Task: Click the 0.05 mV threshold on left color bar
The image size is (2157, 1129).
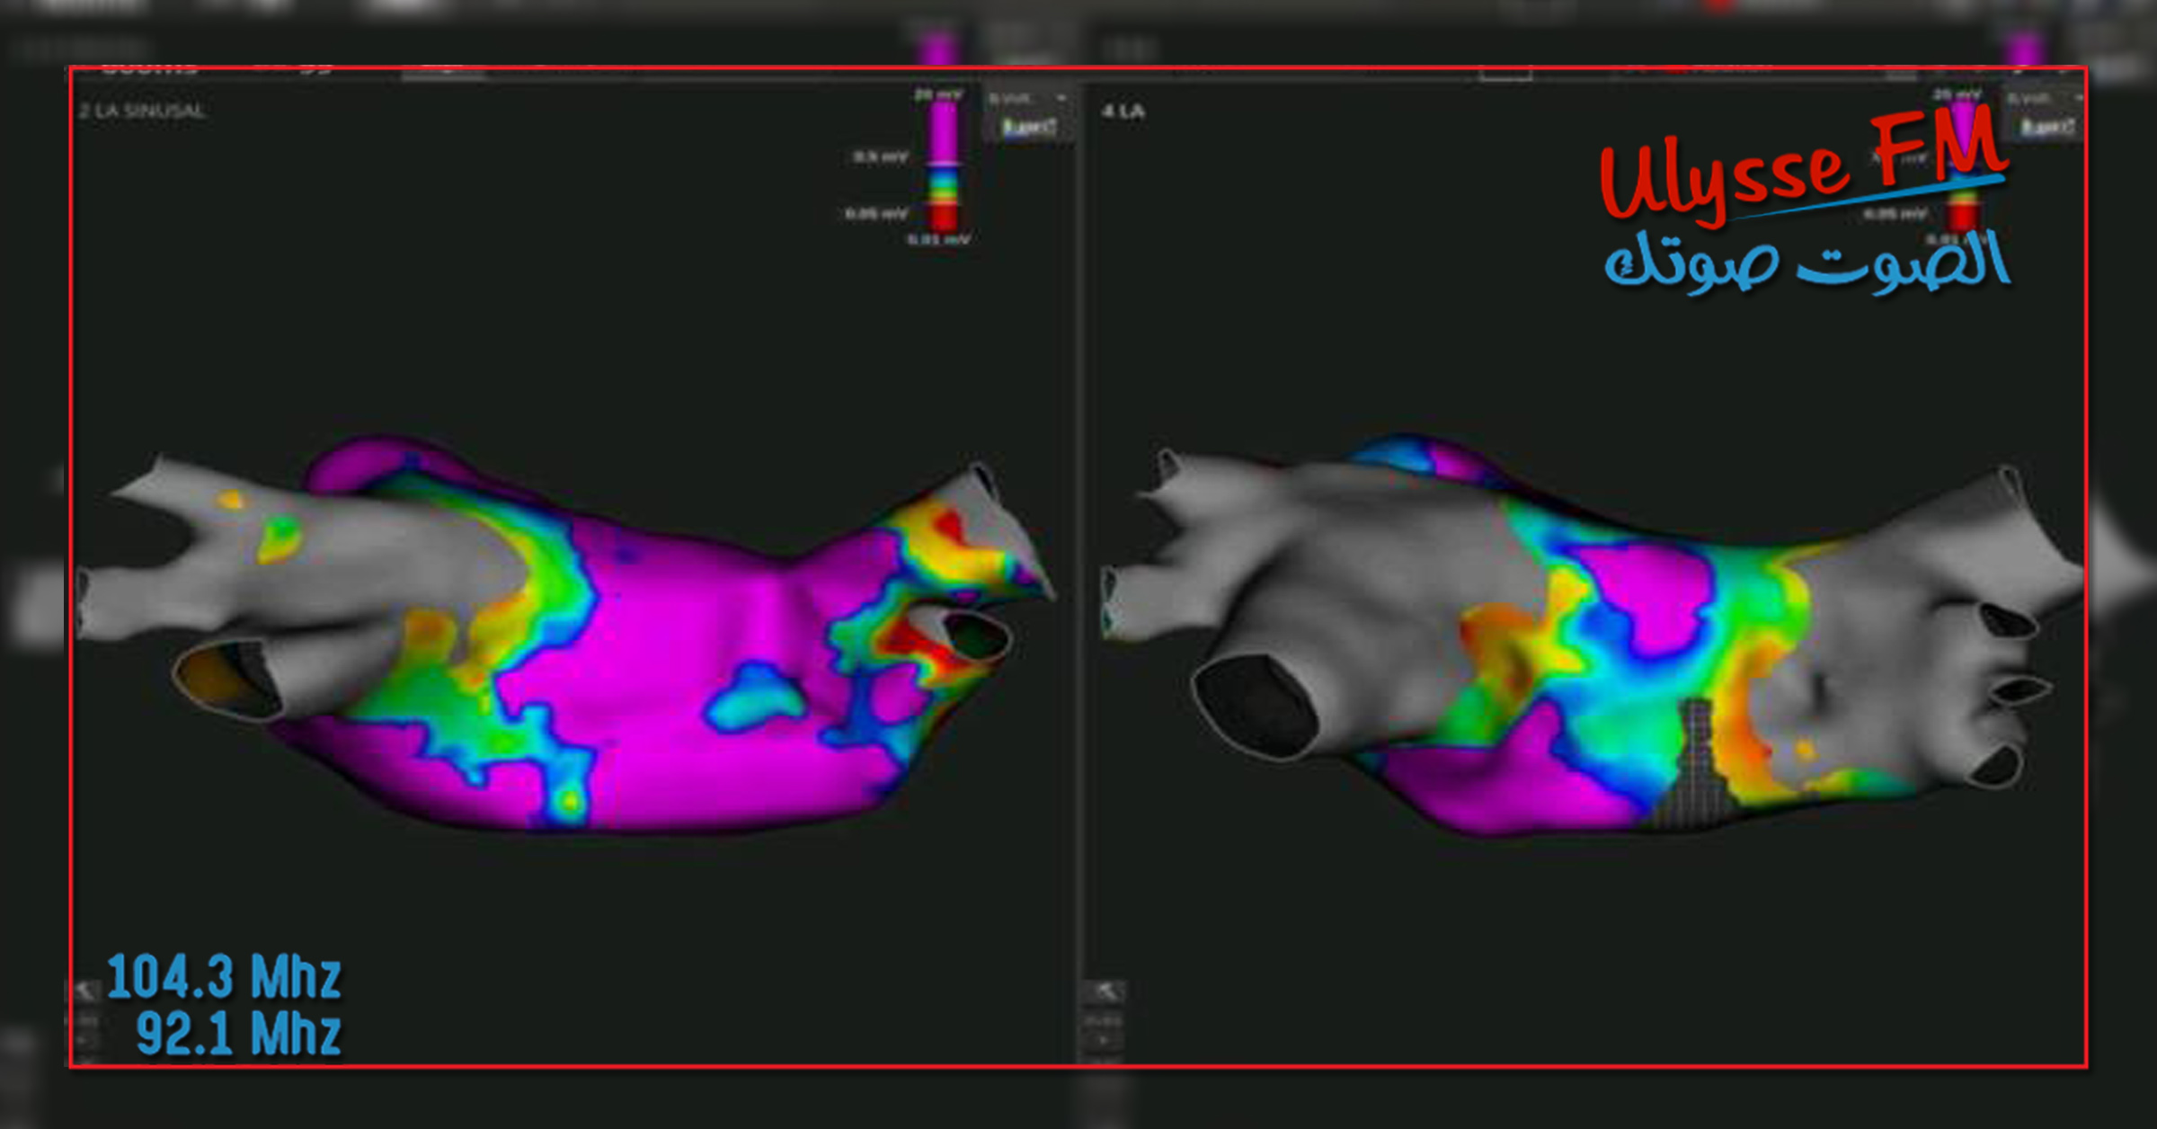Action: pos(875,214)
